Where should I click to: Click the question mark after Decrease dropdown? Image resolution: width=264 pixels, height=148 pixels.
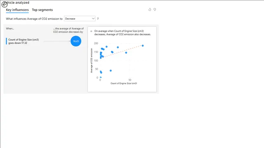pos(98,18)
